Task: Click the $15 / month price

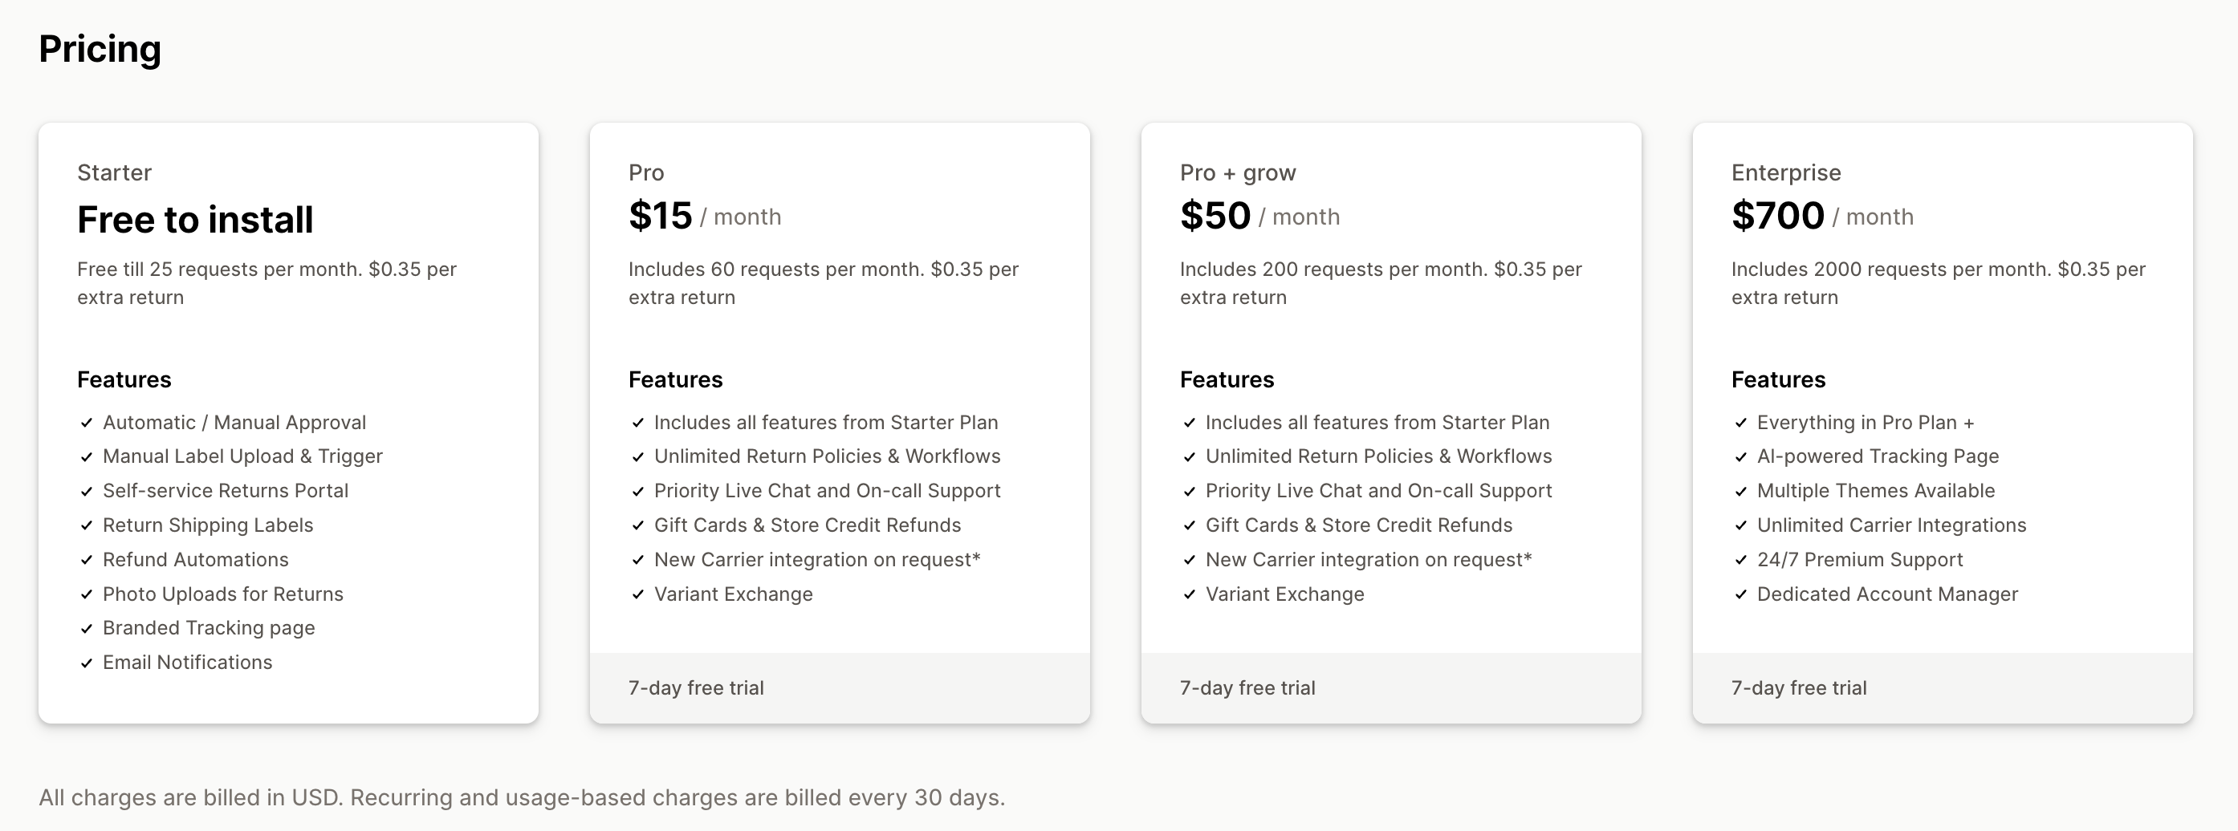Action: coord(705,217)
